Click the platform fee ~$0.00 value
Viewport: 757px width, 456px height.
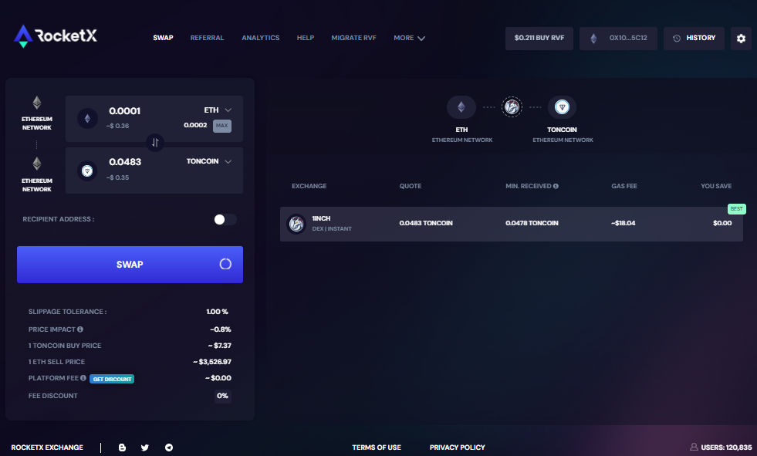click(218, 378)
